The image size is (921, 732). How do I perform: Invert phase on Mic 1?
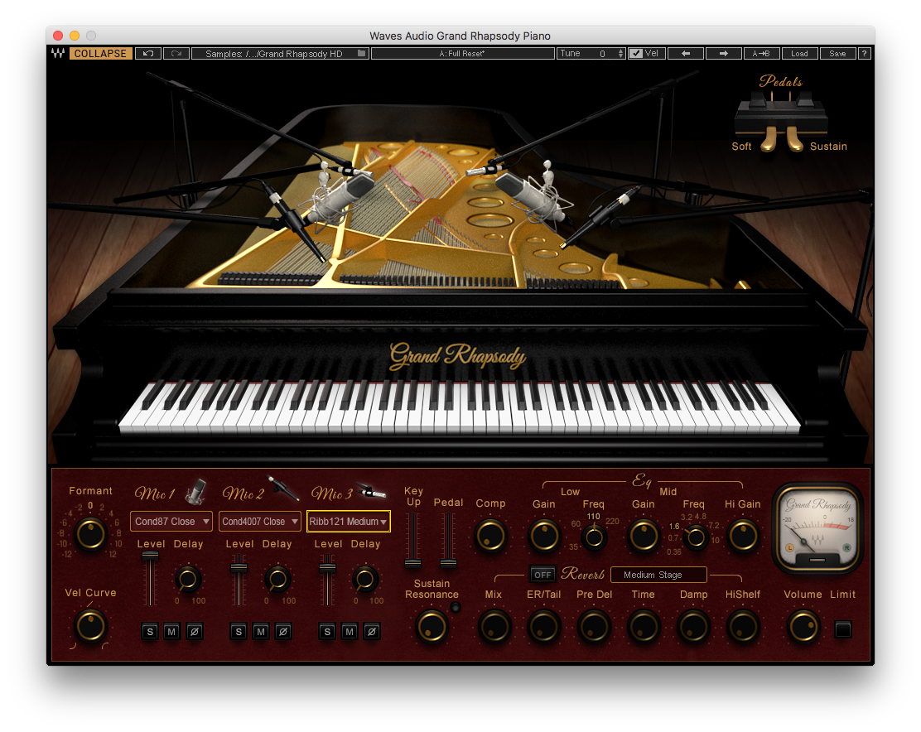tap(195, 632)
